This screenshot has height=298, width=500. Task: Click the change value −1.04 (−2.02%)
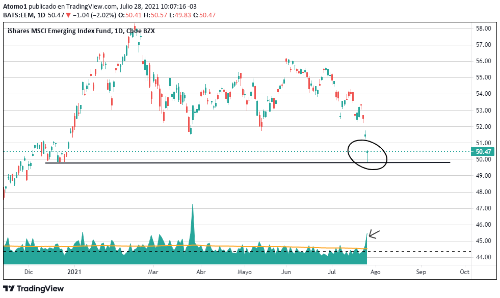(94, 15)
